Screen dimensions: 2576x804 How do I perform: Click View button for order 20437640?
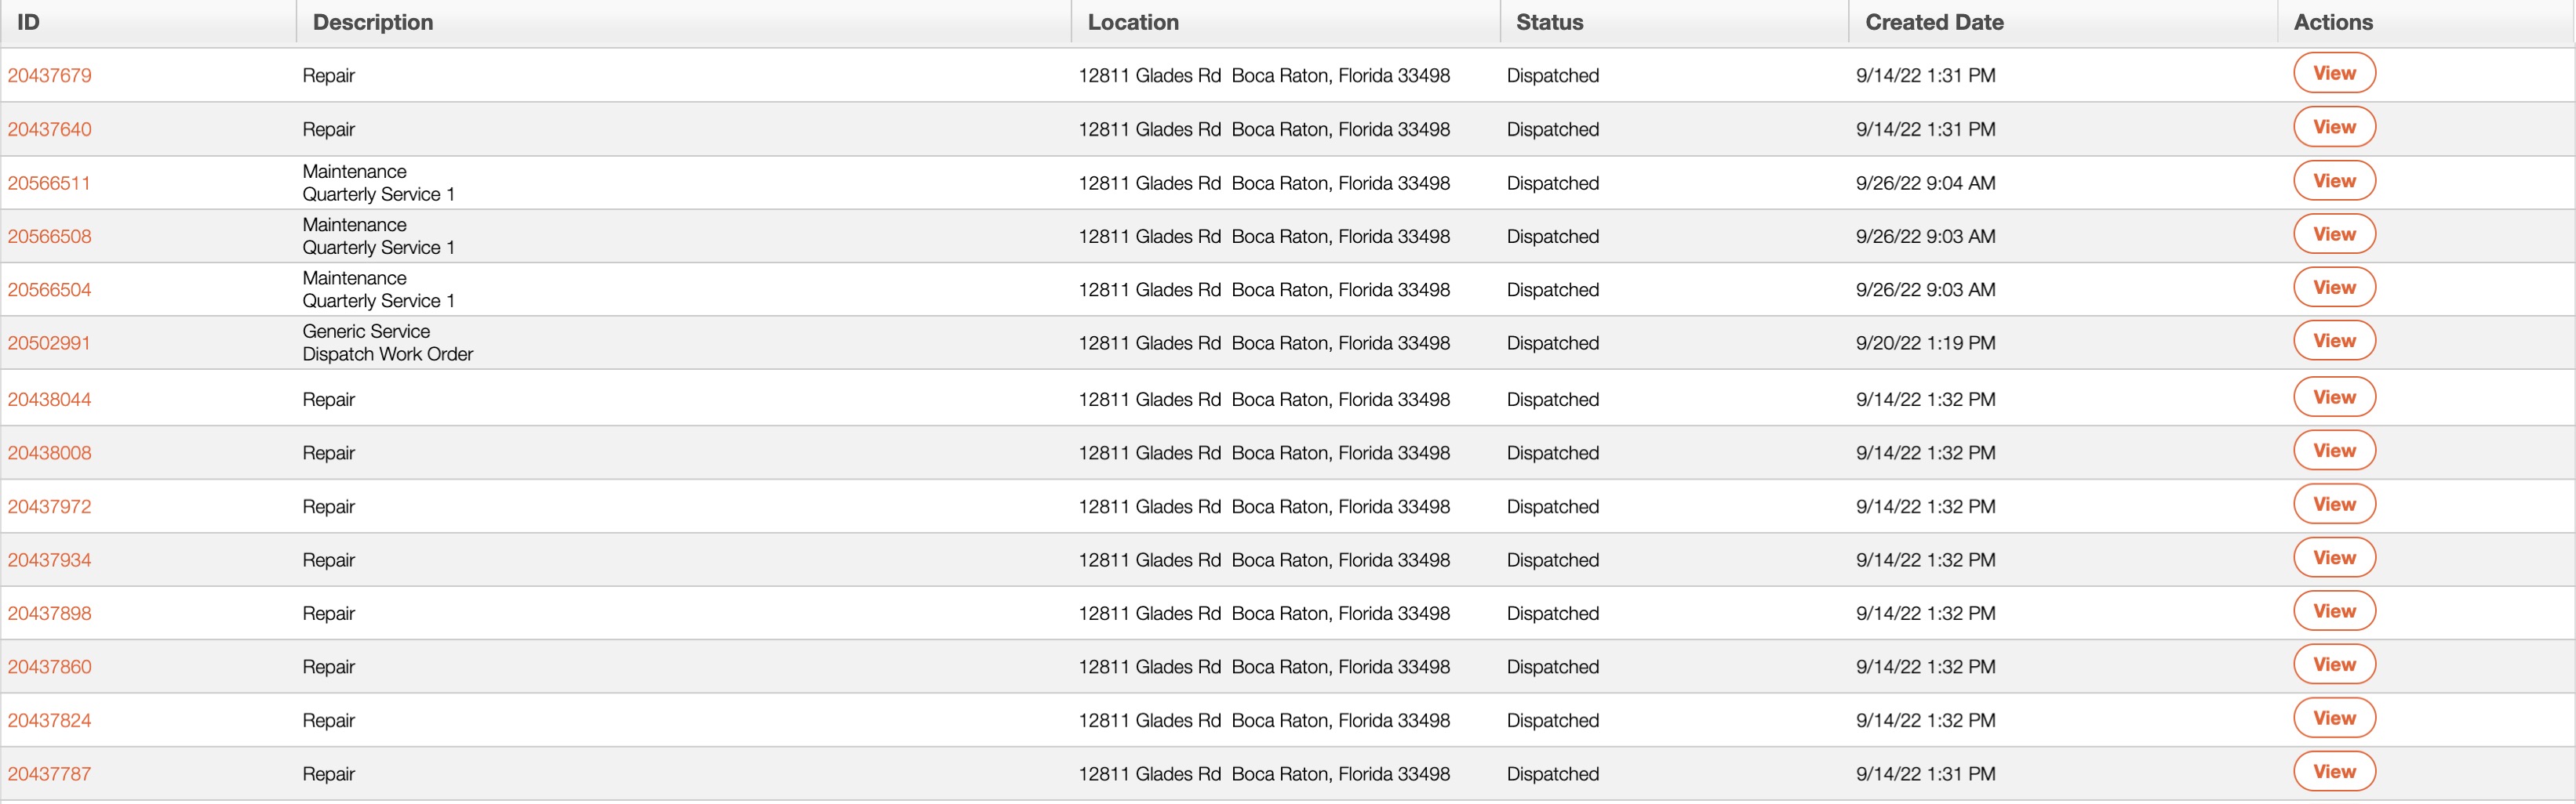point(2333,128)
